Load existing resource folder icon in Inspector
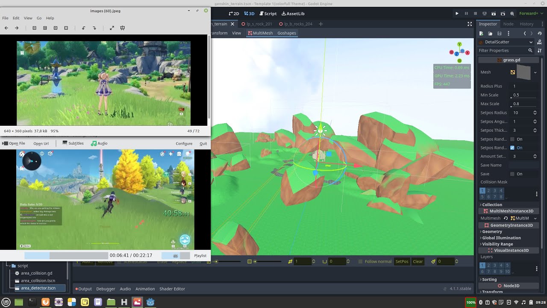Viewport: 547px width, 308px height. coord(490,33)
